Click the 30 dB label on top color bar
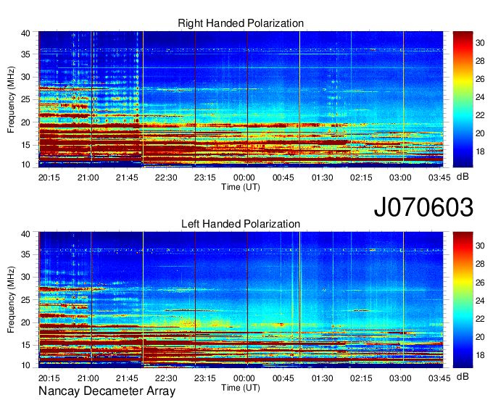Viewport: 493px width, 400px height. pos(480,43)
